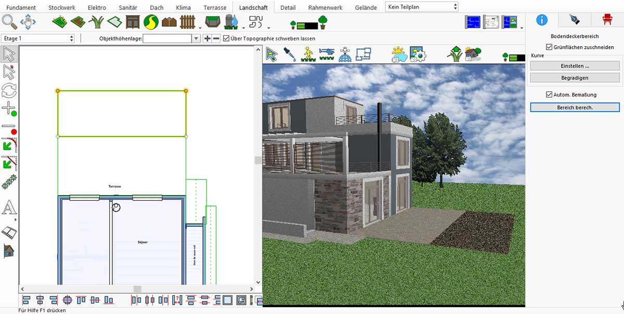
Task: Toggle 'Über Topographie schweben lassen'
Action: 226,38
